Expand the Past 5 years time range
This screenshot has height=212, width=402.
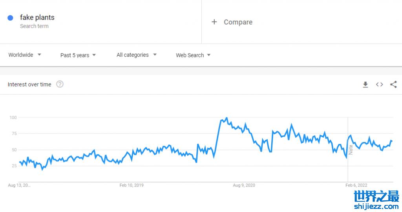pyautogui.click(x=78, y=55)
